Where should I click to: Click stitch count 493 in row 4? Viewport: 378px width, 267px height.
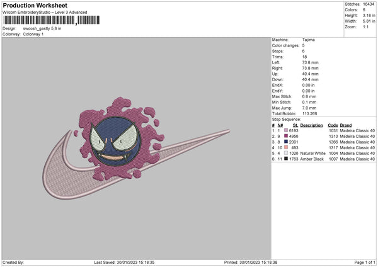coord(295,148)
